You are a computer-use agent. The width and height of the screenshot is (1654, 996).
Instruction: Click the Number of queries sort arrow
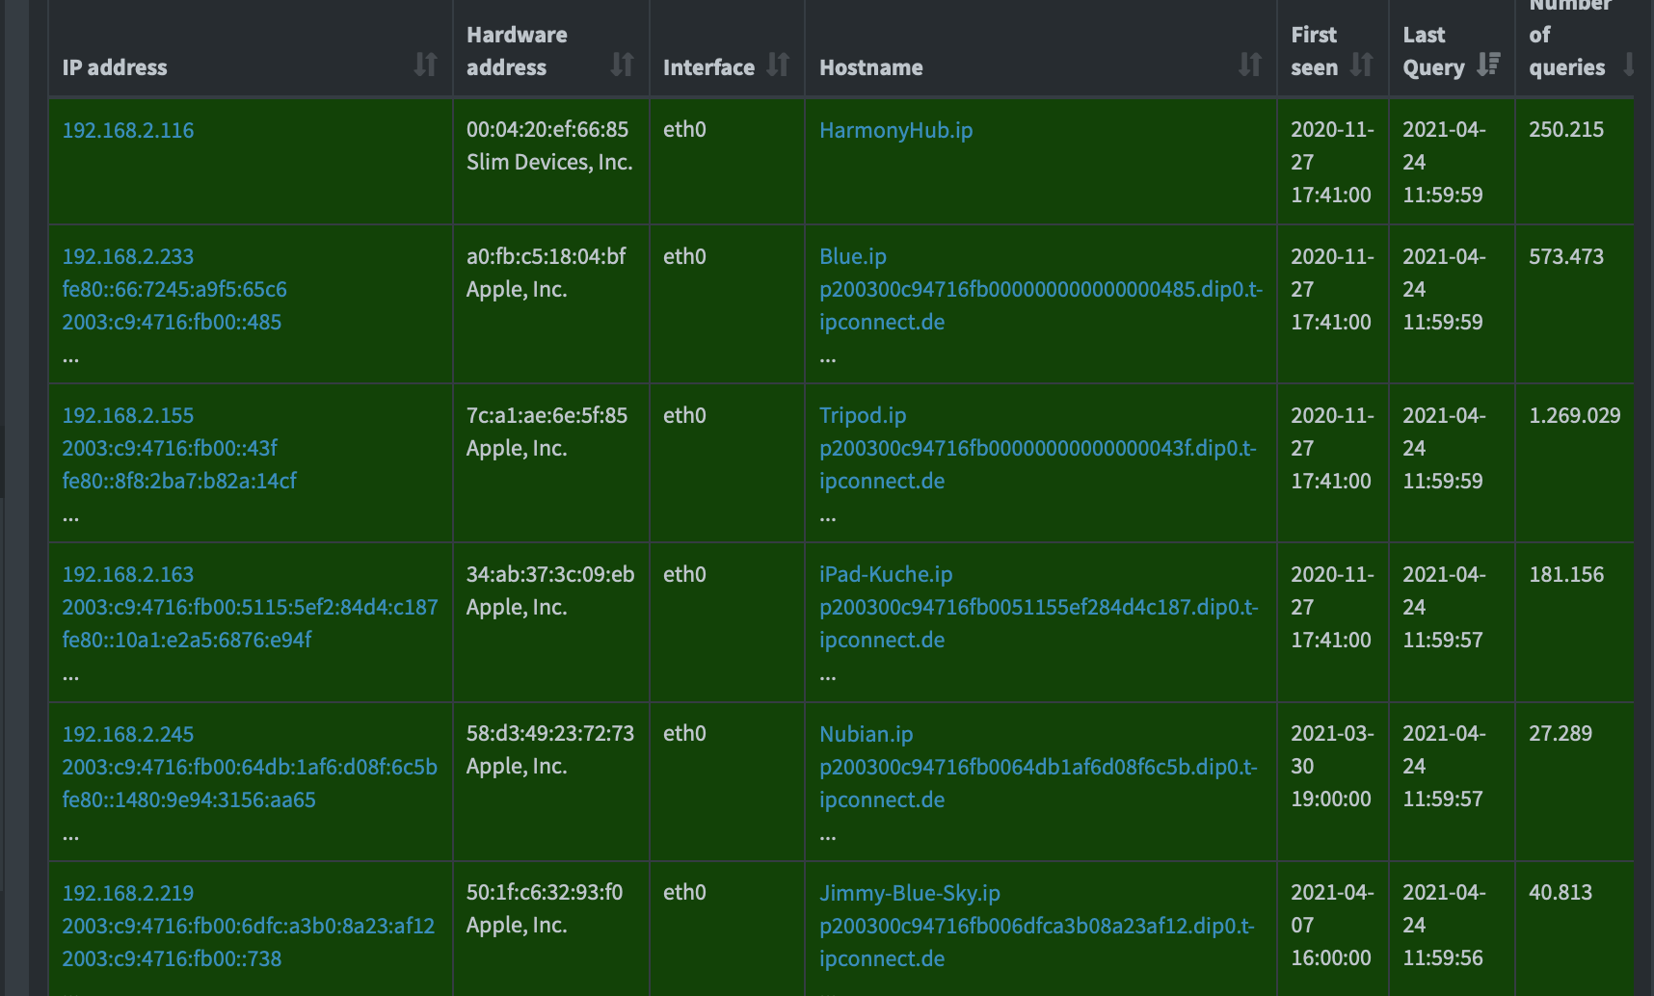coord(1628,65)
